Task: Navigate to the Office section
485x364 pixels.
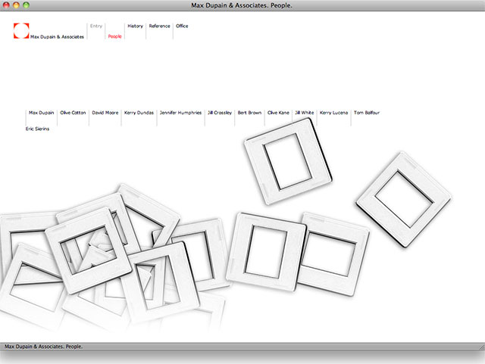Action: [x=182, y=26]
